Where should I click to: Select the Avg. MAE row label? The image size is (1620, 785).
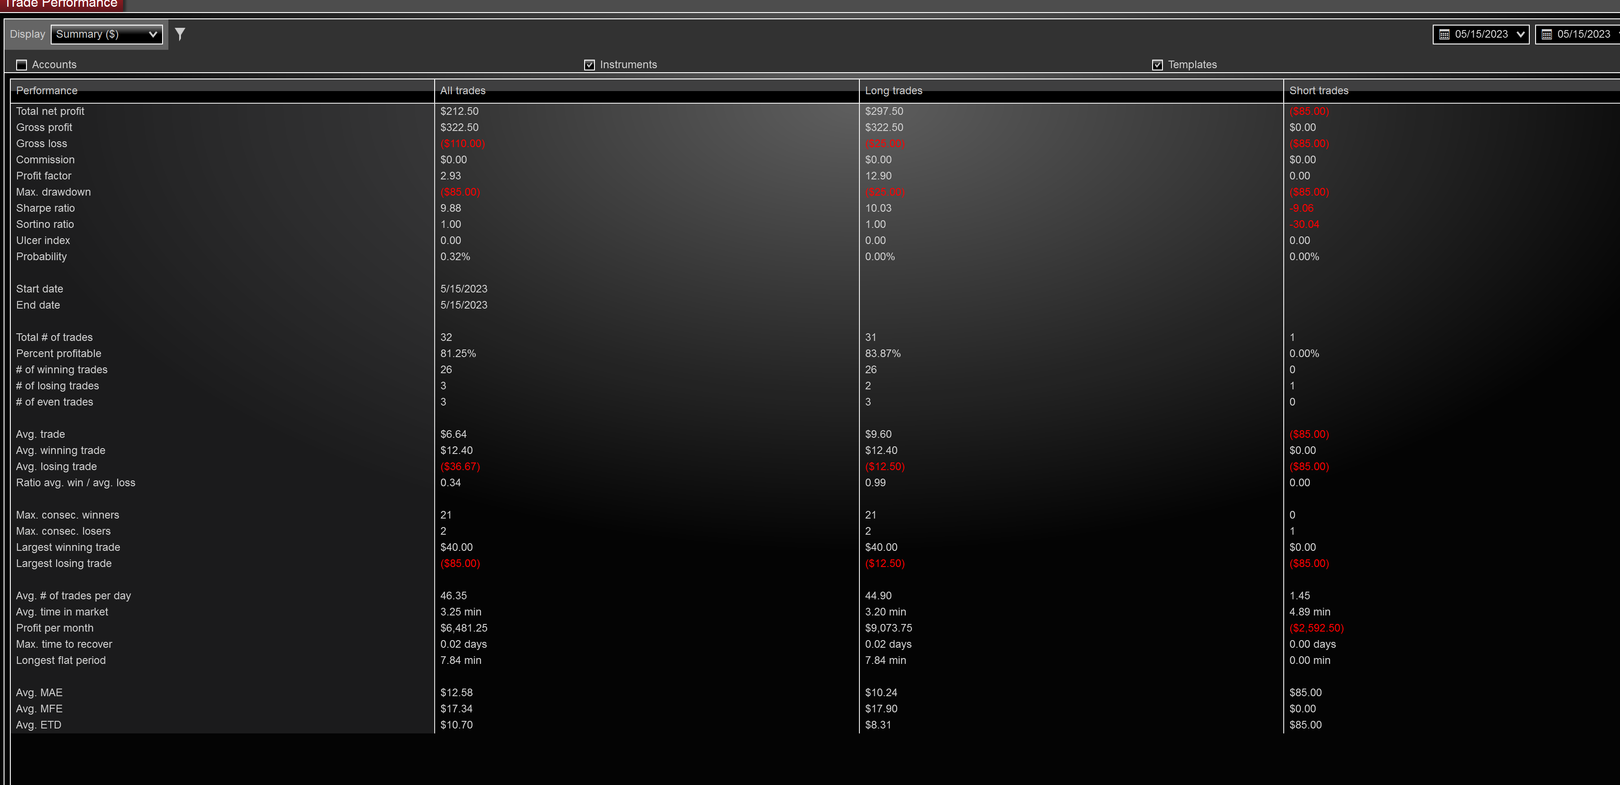pyautogui.click(x=39, y=693)
